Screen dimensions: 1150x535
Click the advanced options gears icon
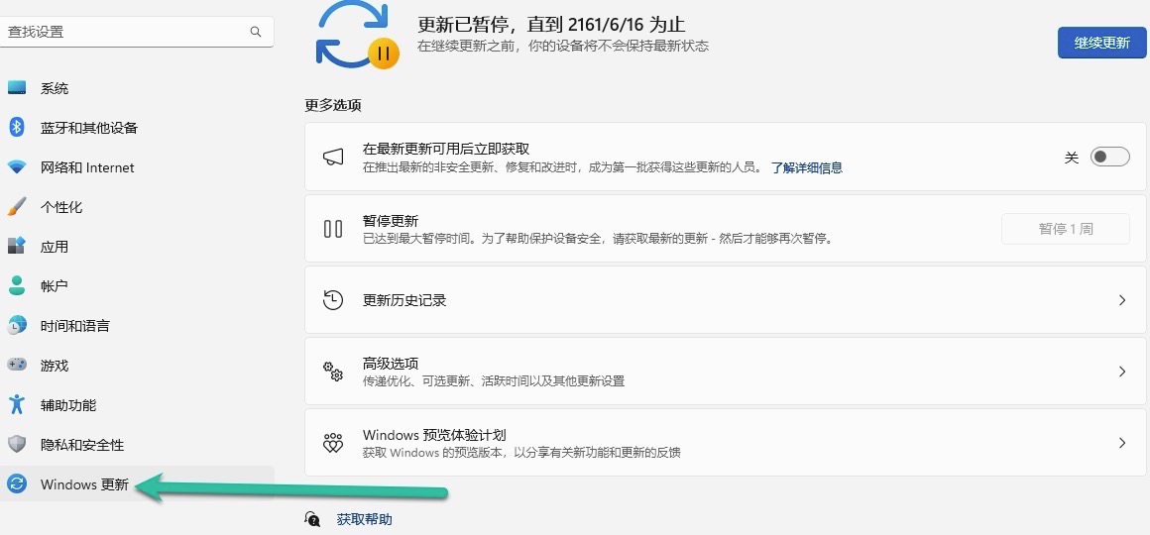coord(333,371)
